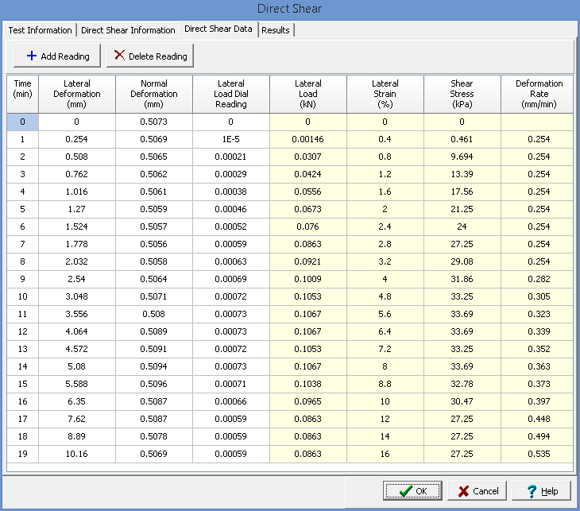Click the Lateral Strain (%) column header
This screenshot has width=580, height=511.
[385, 94]
